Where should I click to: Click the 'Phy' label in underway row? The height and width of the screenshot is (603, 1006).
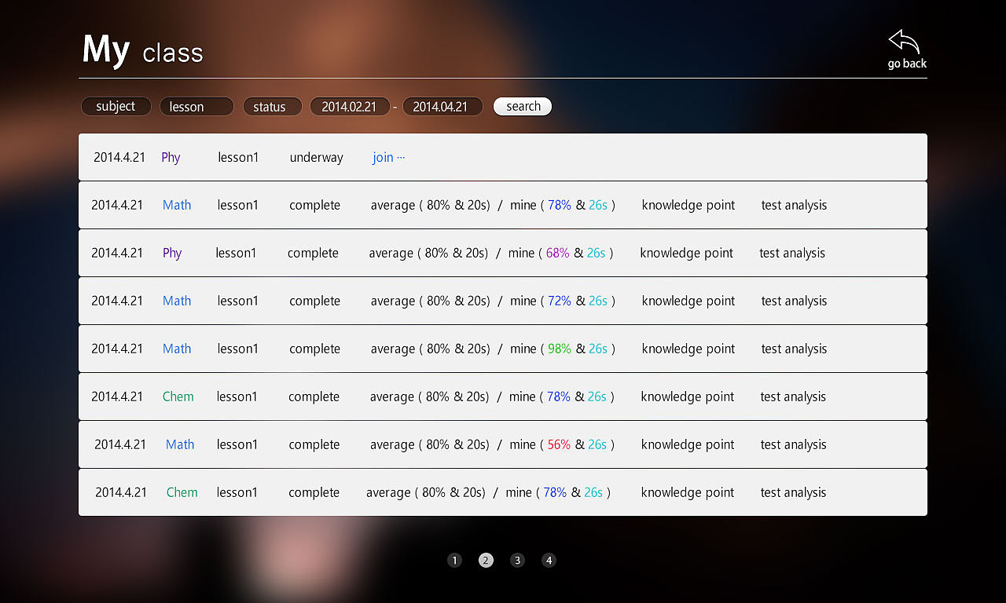point(171,158)
